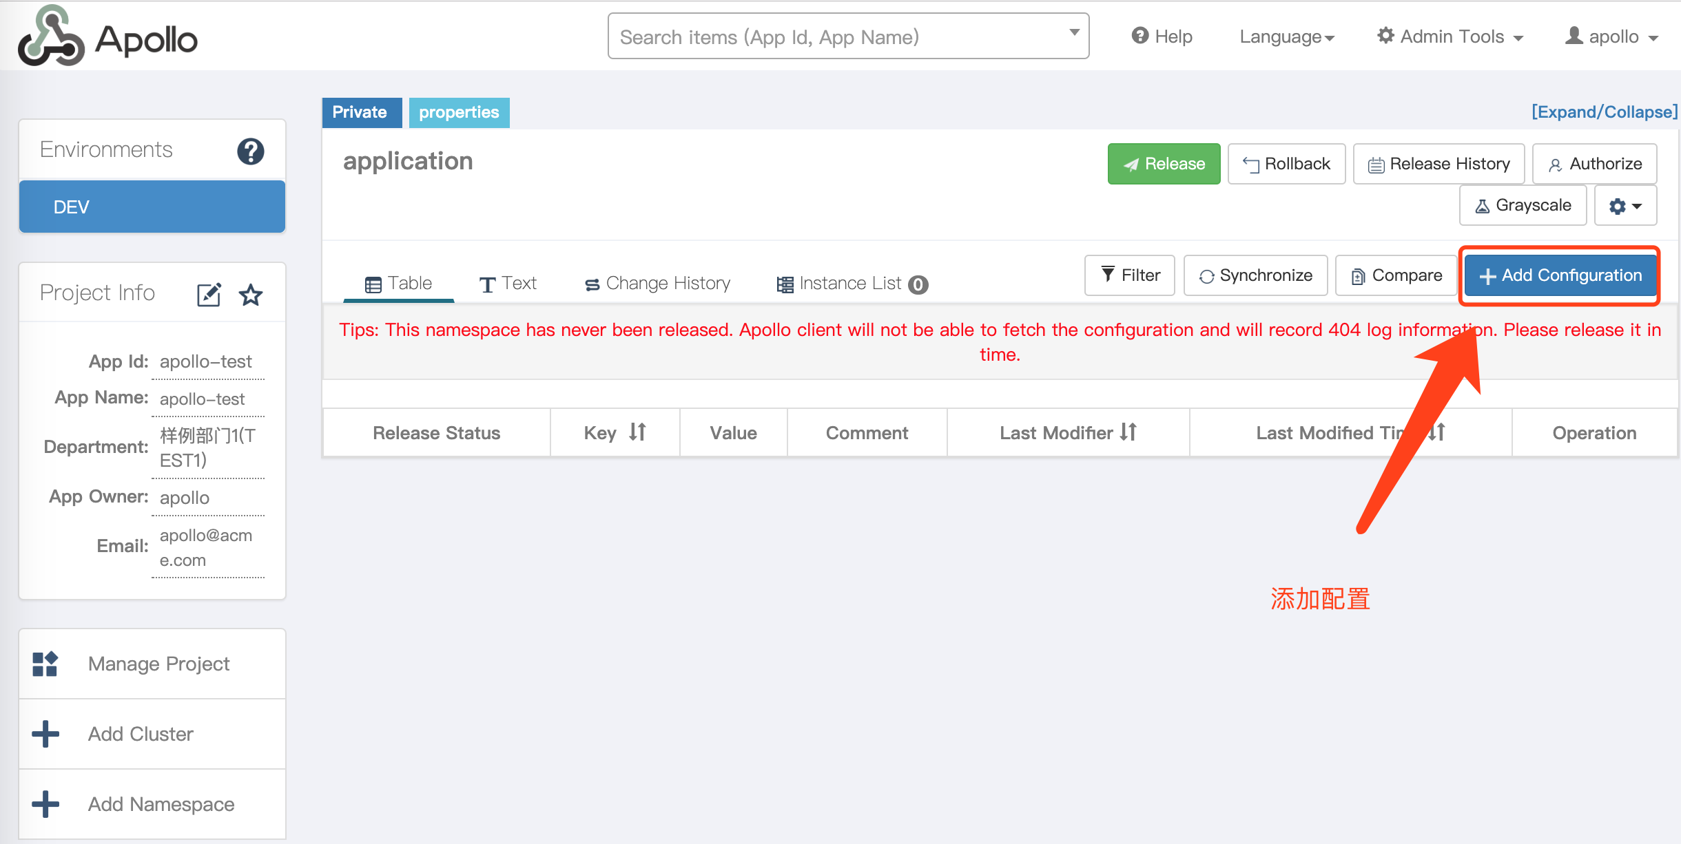
Task: Click the Rollback button
Action: coord(1286,164)
